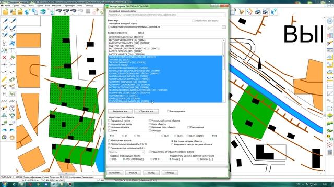
Task: Click the binoculars icon with three dots
Action: coord(73,11)
